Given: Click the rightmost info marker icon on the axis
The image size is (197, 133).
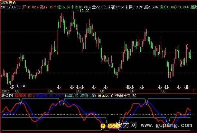Looking at the screenshot, I should coord(187,87).
